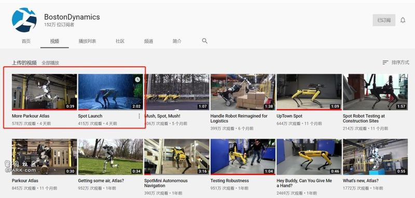The width and height of the screenshot is (415, 198).
Task: Click the Testing Robustness title
Action: click(229, 180)
